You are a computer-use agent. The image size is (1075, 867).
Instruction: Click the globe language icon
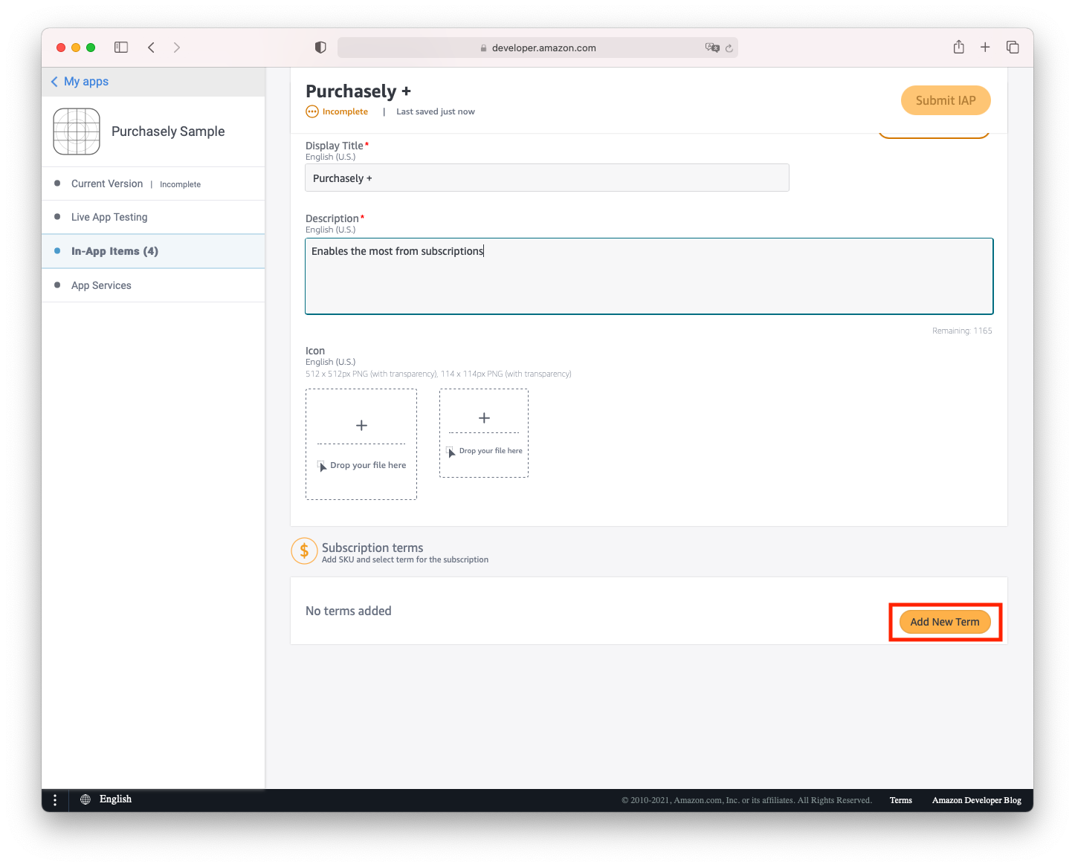(x=85, y=799)
